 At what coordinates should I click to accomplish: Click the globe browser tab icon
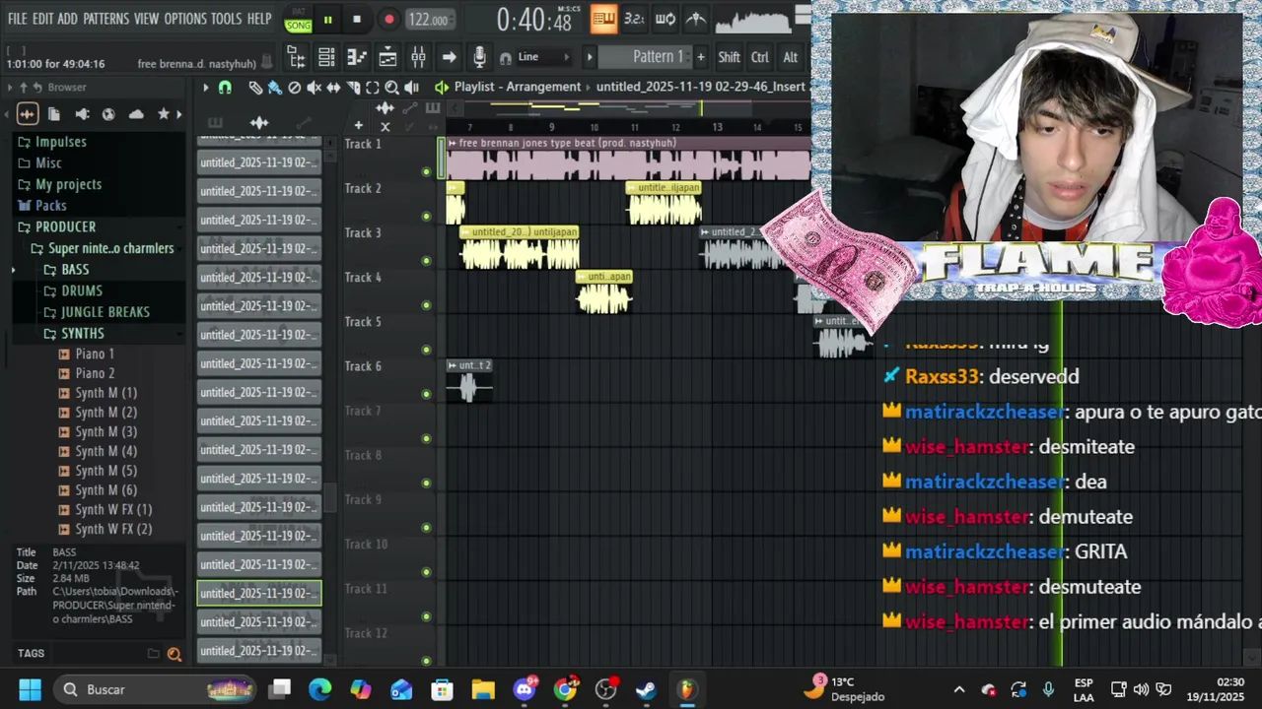108,114
